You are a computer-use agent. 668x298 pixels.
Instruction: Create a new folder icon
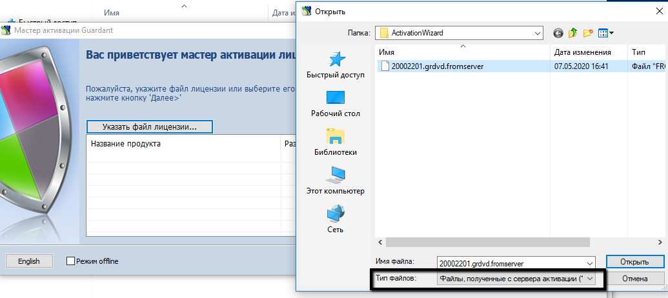tap(589, 32)
